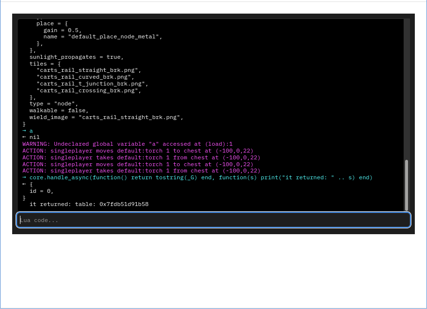Click the "wield_image" property line
Image resolution: width=427 pixels, height=309 pixels.
(x=106, y=118)
